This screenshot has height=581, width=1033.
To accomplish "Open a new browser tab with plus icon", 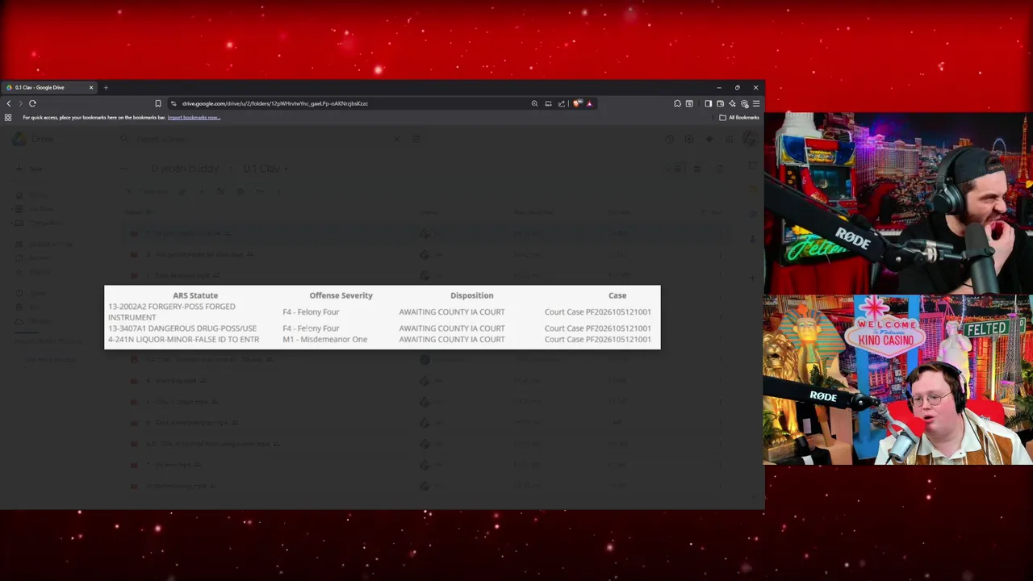I will pyautogui.click(x=106, y=87).
